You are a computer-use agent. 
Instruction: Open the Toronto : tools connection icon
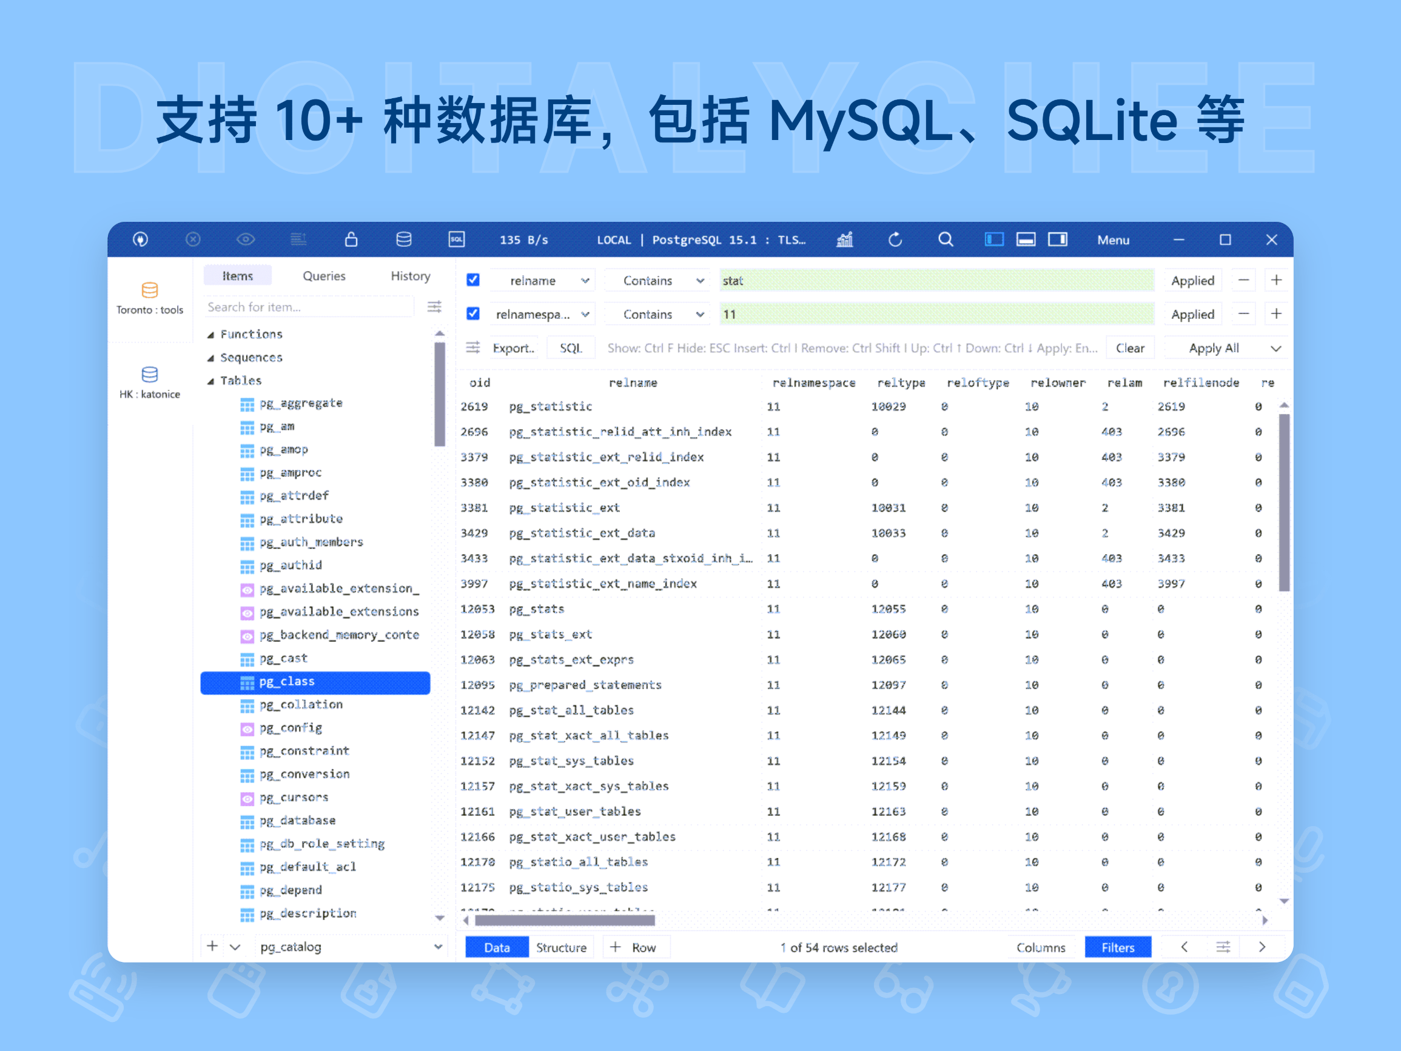click(x=150, y=290)
